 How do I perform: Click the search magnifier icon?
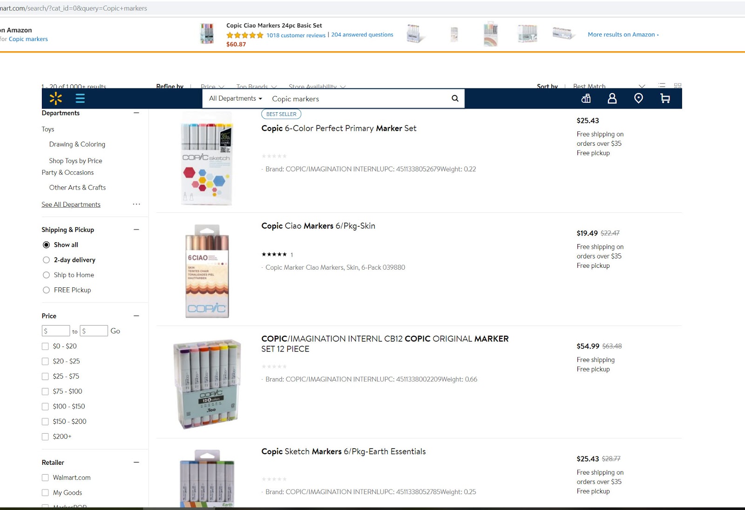click(455, 98)
